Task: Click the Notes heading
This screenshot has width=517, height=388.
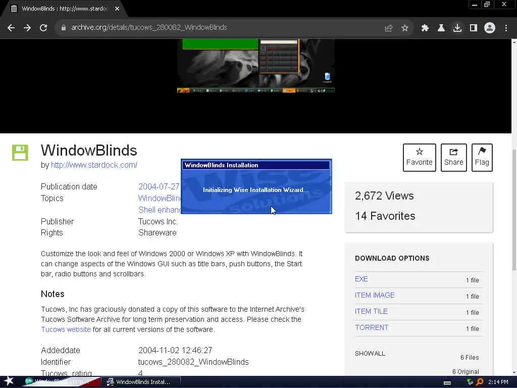Action: coord(53,294)
